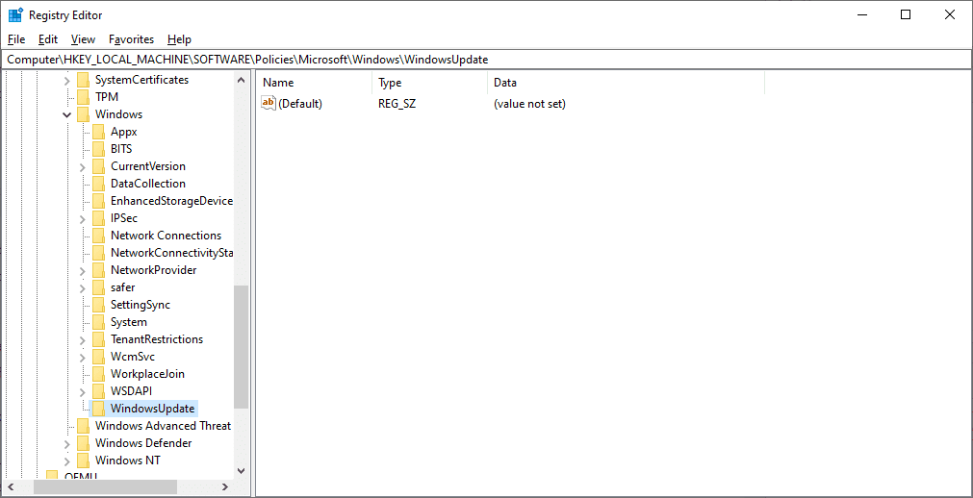This screenshot has height=498, width=973.
Task: Select the Network Connections folder icon
Action: click(x=99, y=237)
